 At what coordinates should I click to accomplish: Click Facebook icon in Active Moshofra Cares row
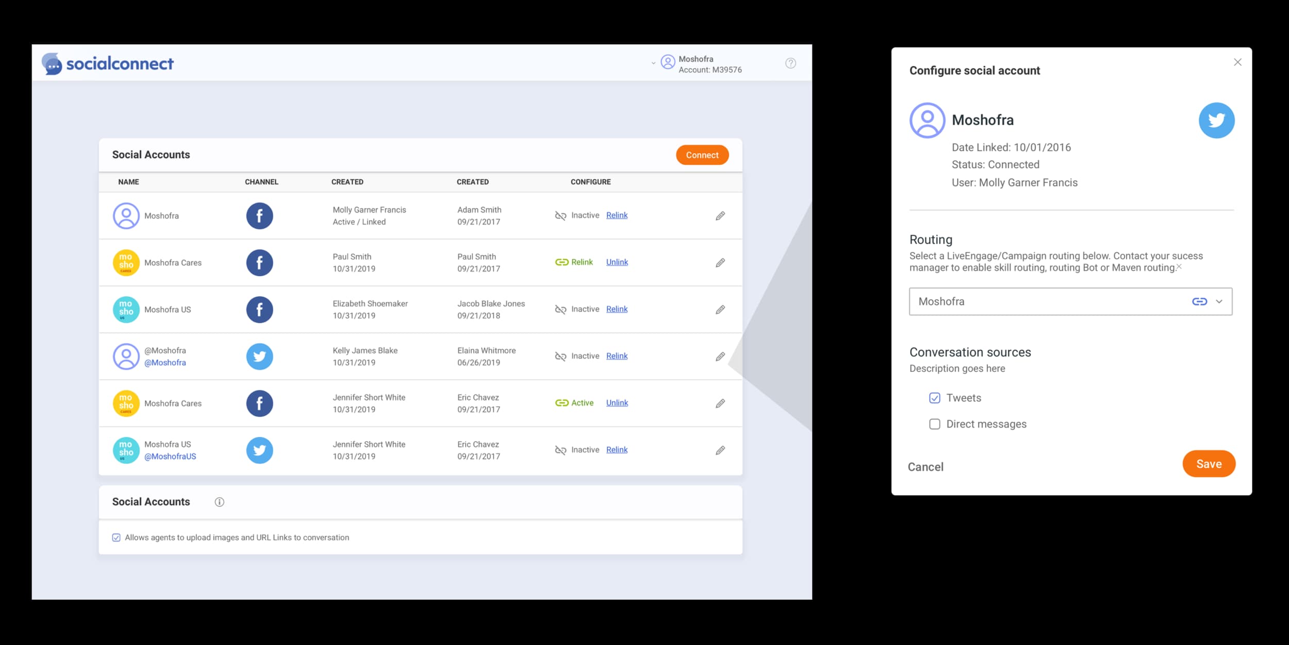[x=259, y=403]
